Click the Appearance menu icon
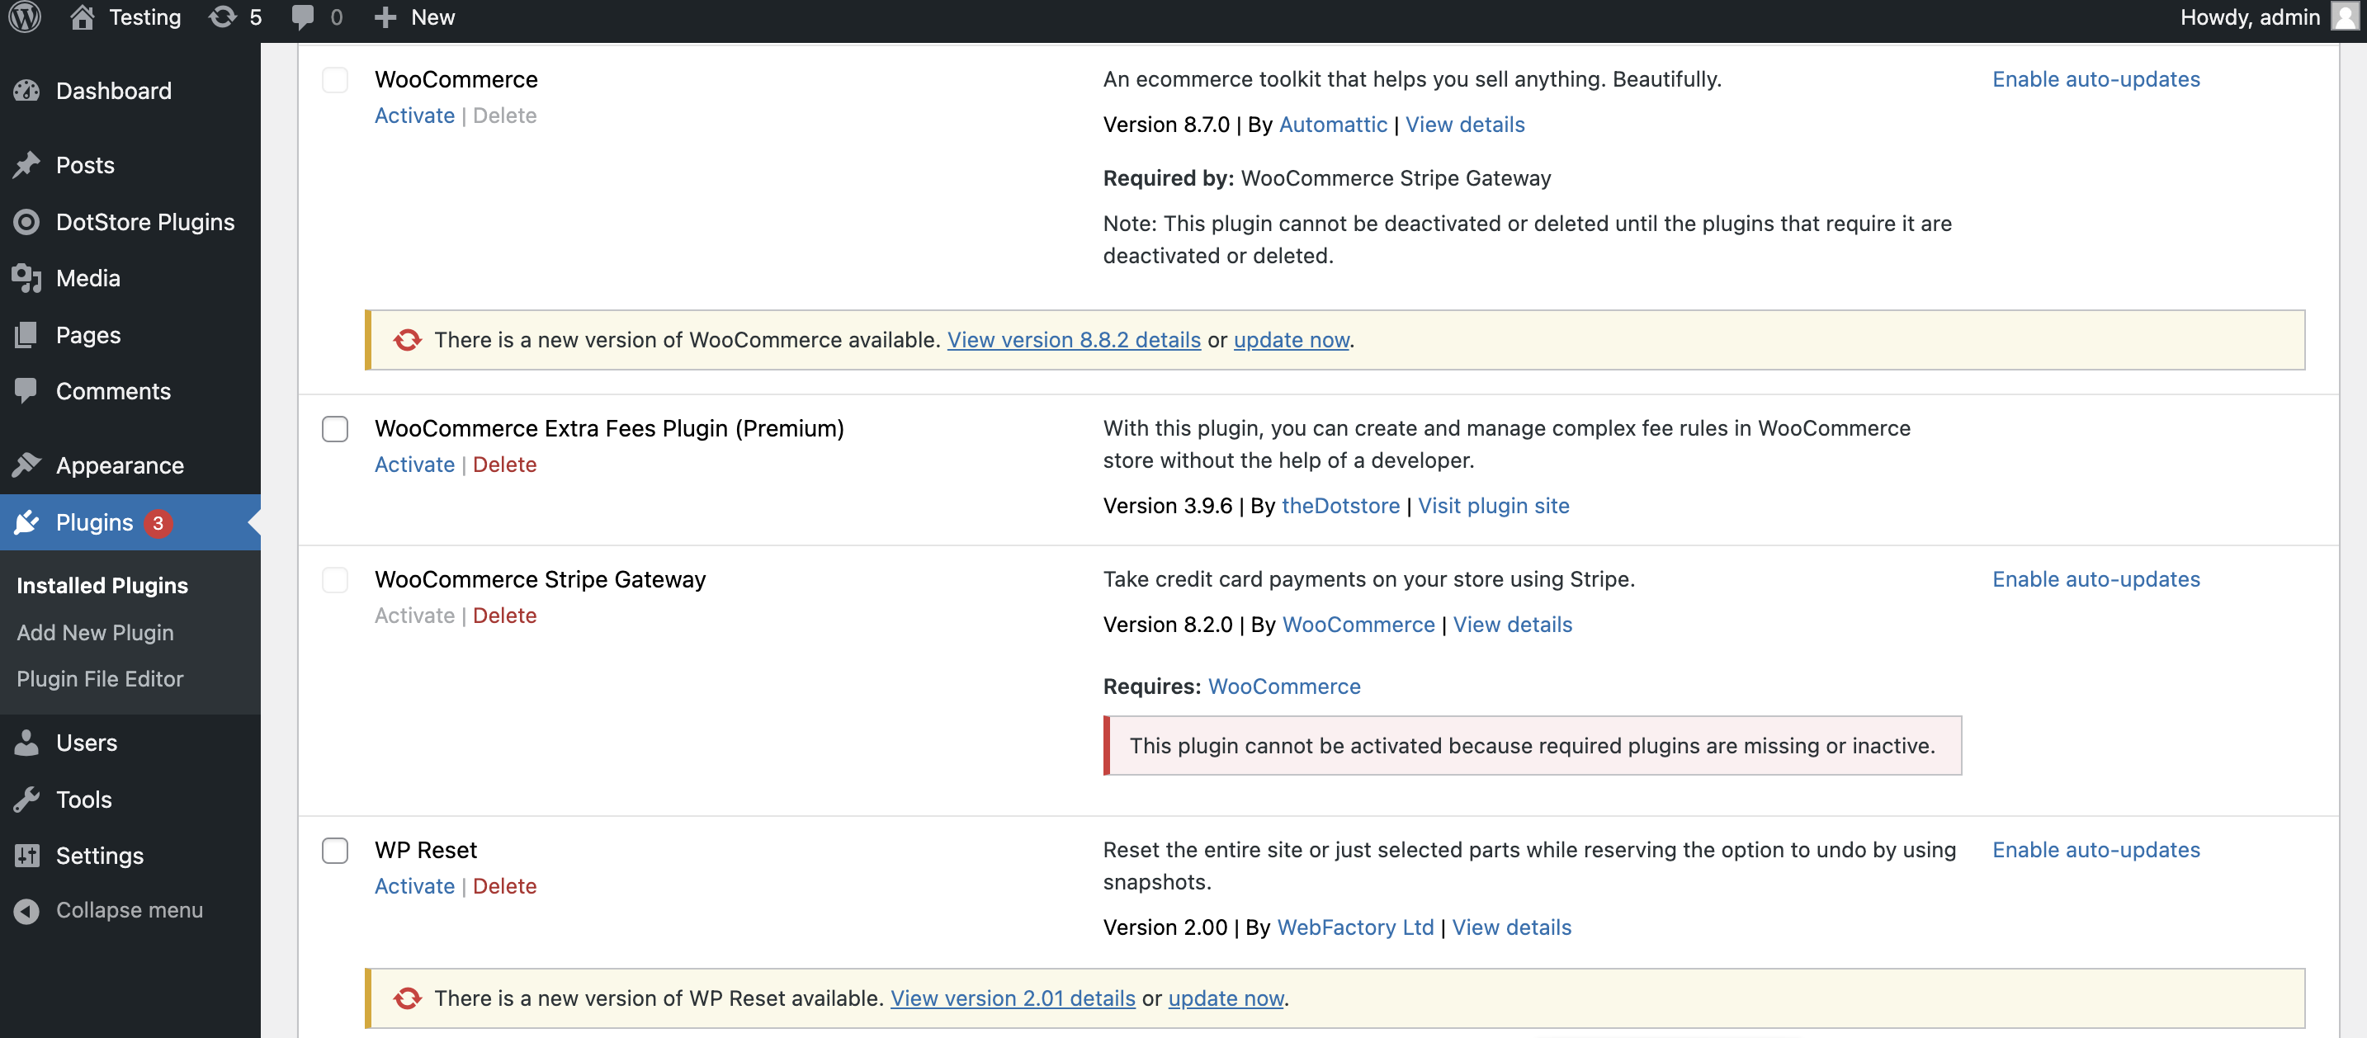Image resolution: width=2367 pixels, height=1038 pixels. [29, 463]
